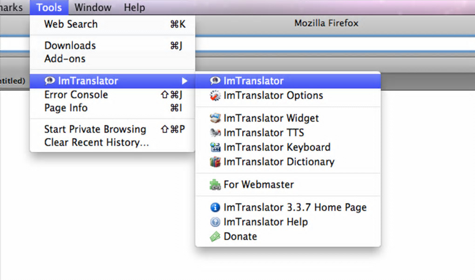The height and width of the screenshot is (280, 475).
Task: Choose Web Search from Tools menu
Action: click(71, 24)
